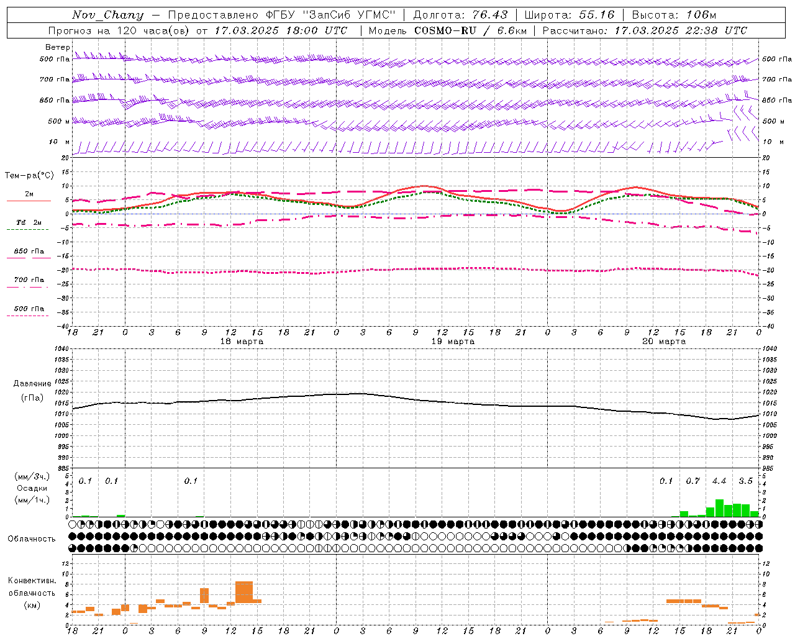Click the Облачность panel label
The width and height of the screenshot is (795, 636).
32,538
